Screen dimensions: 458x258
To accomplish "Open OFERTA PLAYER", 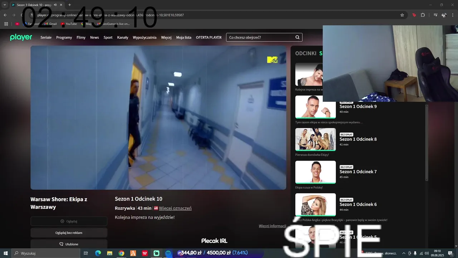I will (209, 37).
